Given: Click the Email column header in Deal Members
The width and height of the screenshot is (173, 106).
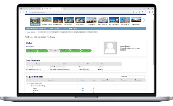Looking at the screenshot, I should tap(64, 64).
